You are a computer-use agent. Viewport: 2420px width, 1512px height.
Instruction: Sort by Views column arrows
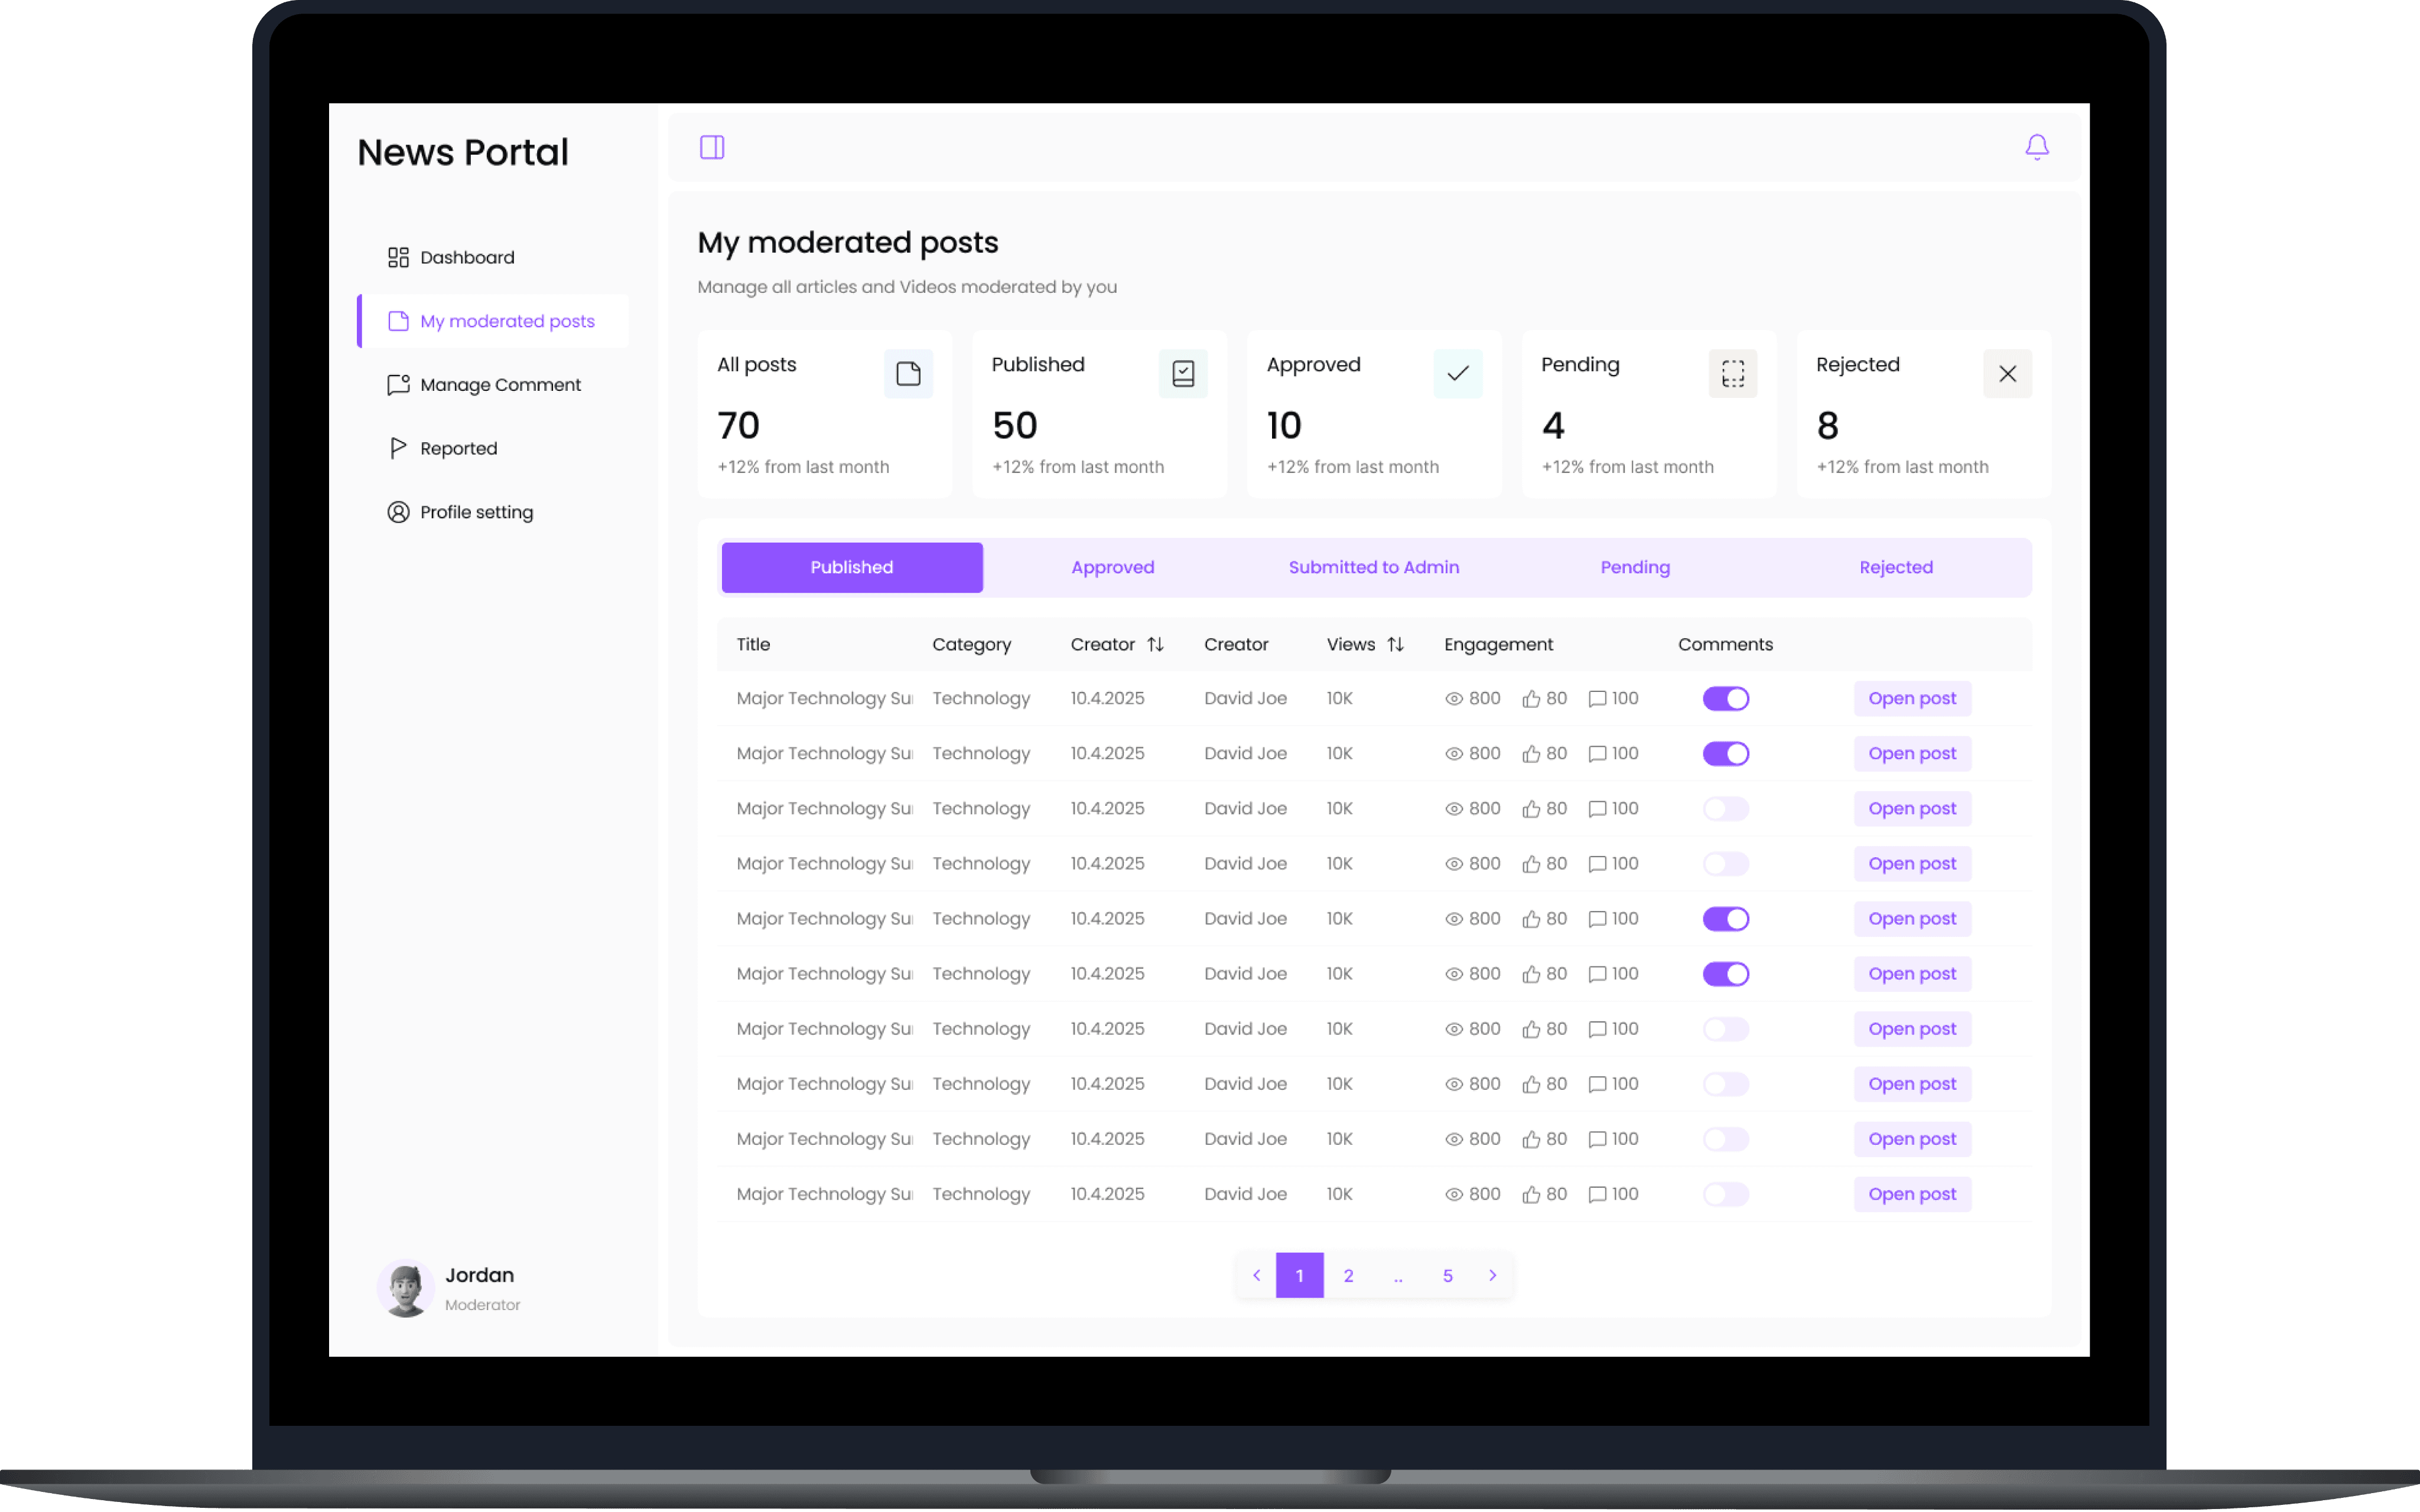[x=1394, y=645]
